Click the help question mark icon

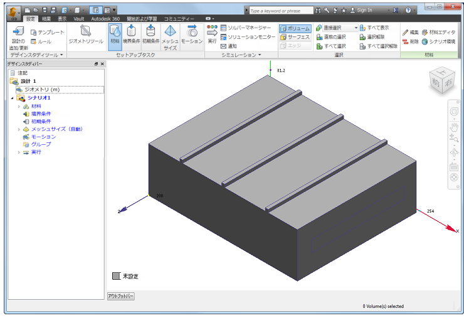408,11
